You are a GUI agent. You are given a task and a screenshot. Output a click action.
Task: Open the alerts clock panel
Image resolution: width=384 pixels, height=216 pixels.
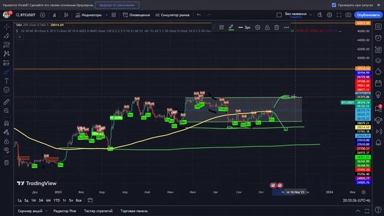point(378,38)
